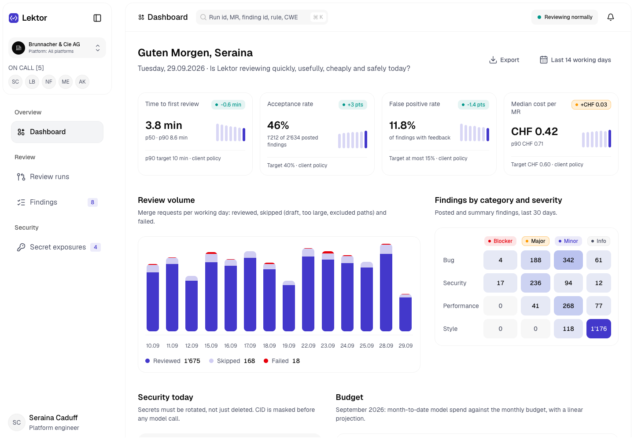The width and height of the screenshot is (634, 440).
Task: Collapse the sidebar panel icon
Action: [97, 18]
